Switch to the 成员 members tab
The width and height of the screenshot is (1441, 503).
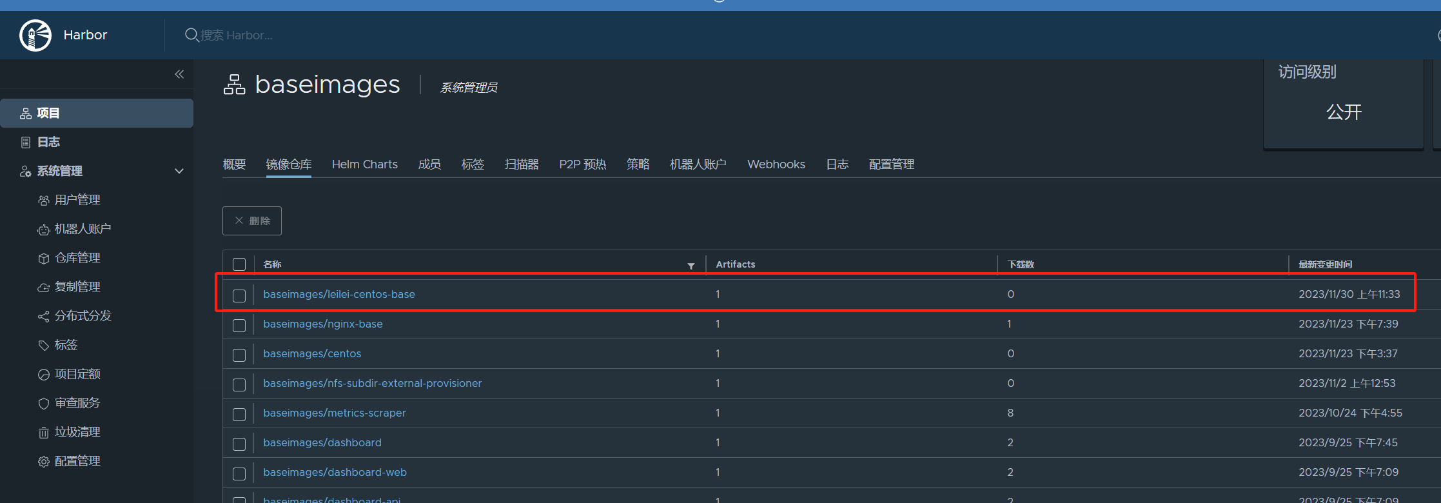(x=429, y=164)
